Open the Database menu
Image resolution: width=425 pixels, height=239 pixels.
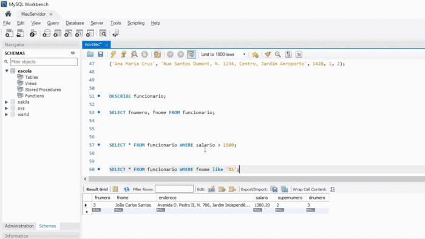point(75,23)
